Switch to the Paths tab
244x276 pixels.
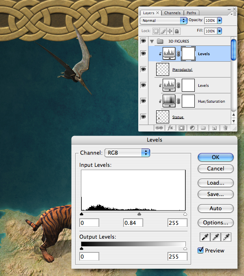191,13
